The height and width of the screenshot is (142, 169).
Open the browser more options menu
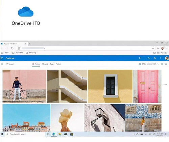(167, 48)
